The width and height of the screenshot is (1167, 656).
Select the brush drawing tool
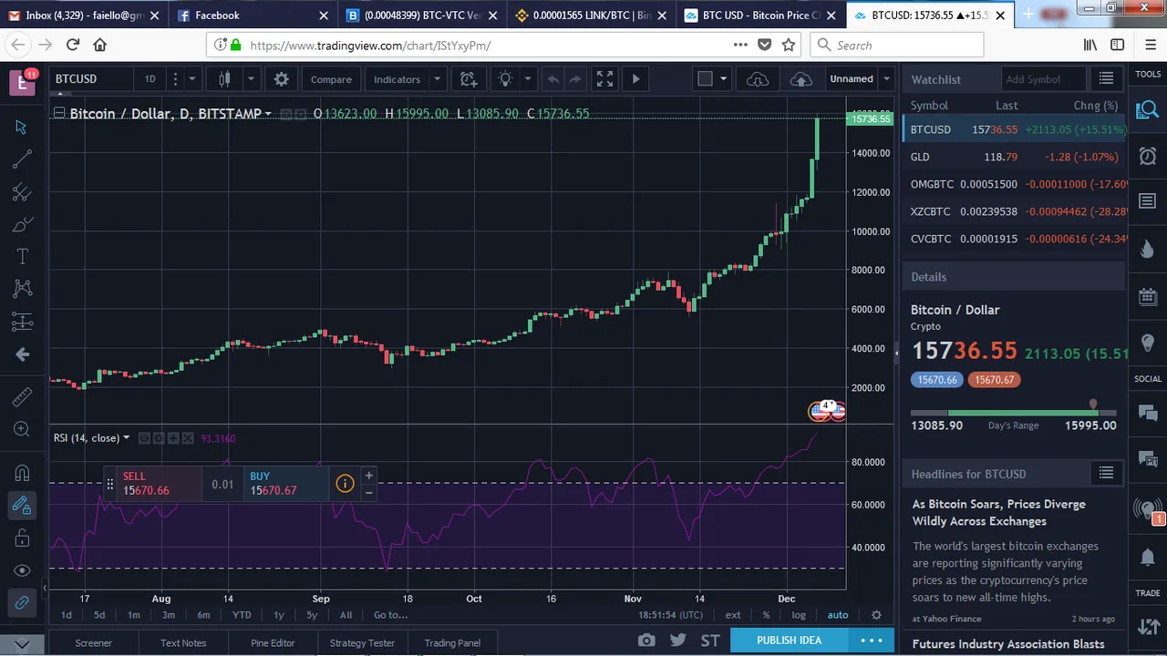tap(22, 224)
